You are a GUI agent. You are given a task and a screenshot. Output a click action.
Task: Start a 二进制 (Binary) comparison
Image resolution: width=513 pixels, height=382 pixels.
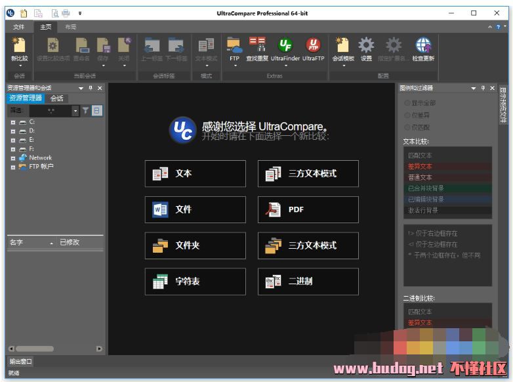(x=308, y=282)
